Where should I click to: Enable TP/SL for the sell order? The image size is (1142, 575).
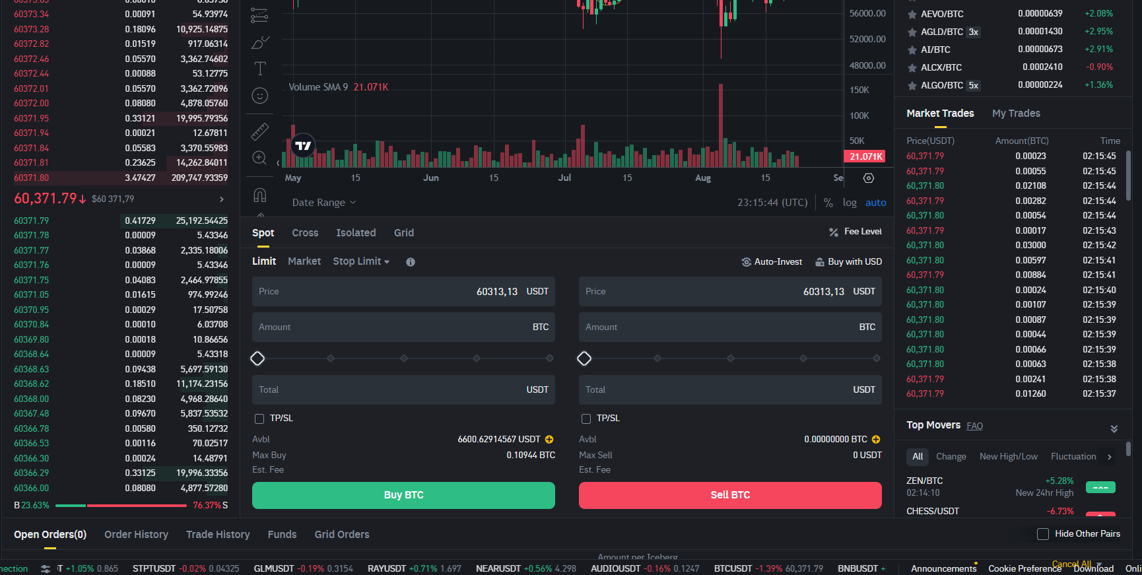[586, 419]
